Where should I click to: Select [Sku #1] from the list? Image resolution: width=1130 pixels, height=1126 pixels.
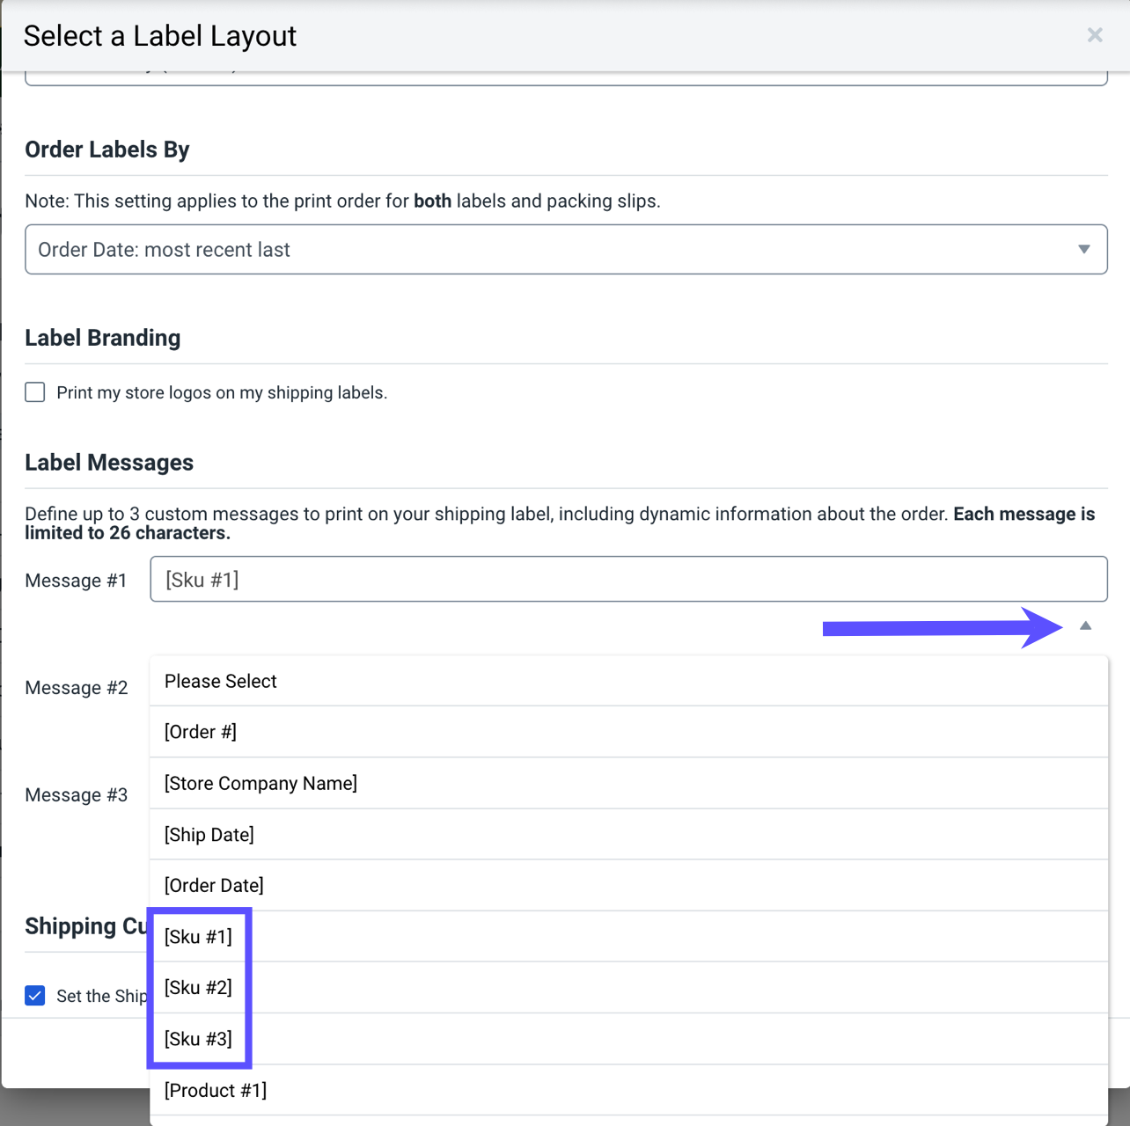pyautogui.click(x=198, y=936)
